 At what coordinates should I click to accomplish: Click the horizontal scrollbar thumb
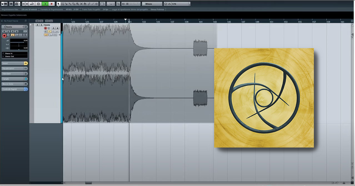tap(89, 183)
